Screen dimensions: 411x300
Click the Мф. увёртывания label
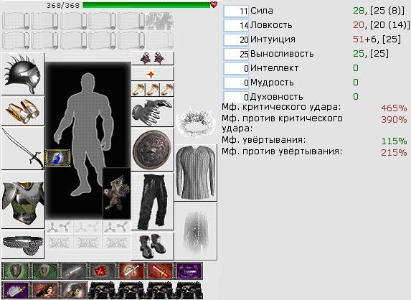264,140
